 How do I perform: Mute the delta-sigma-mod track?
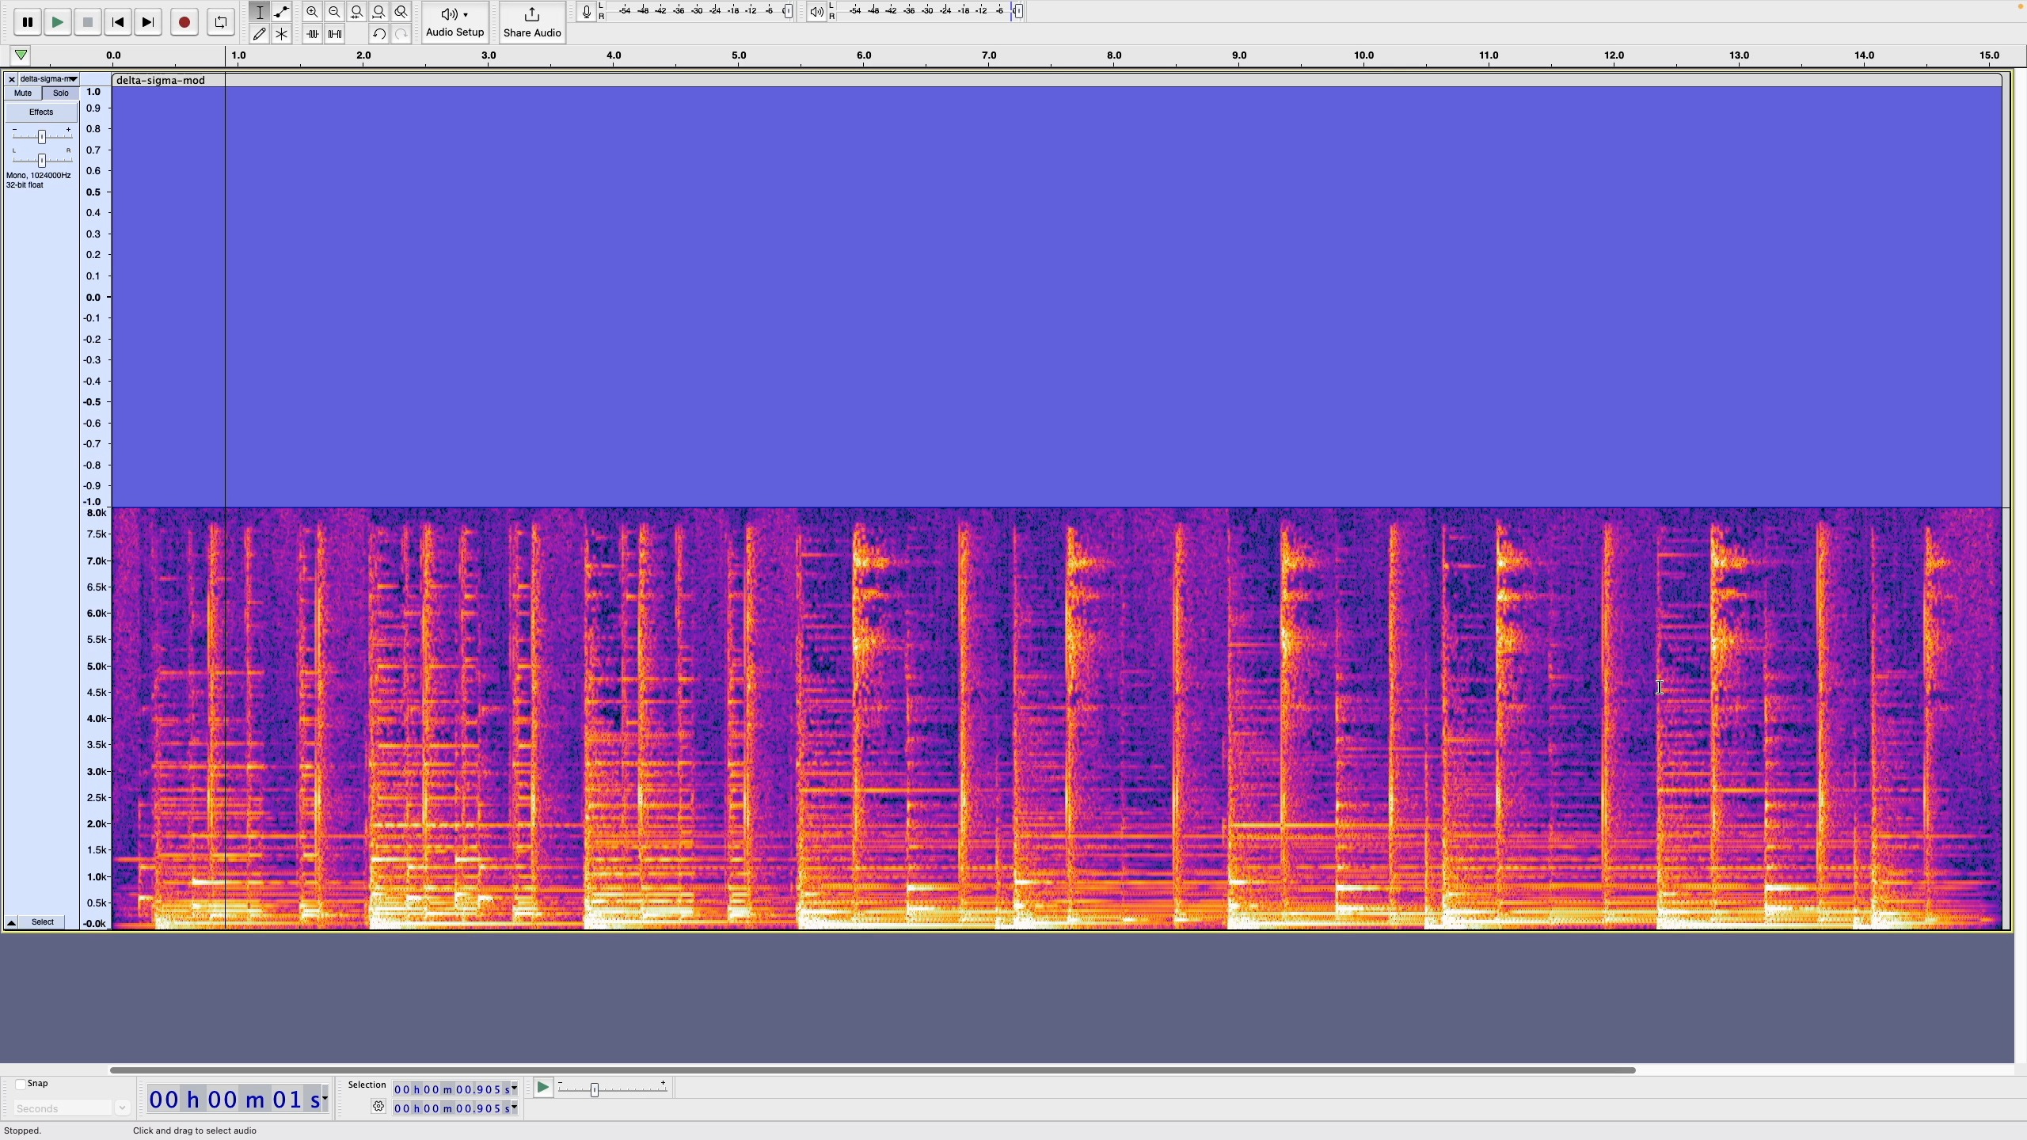(22, 93)
